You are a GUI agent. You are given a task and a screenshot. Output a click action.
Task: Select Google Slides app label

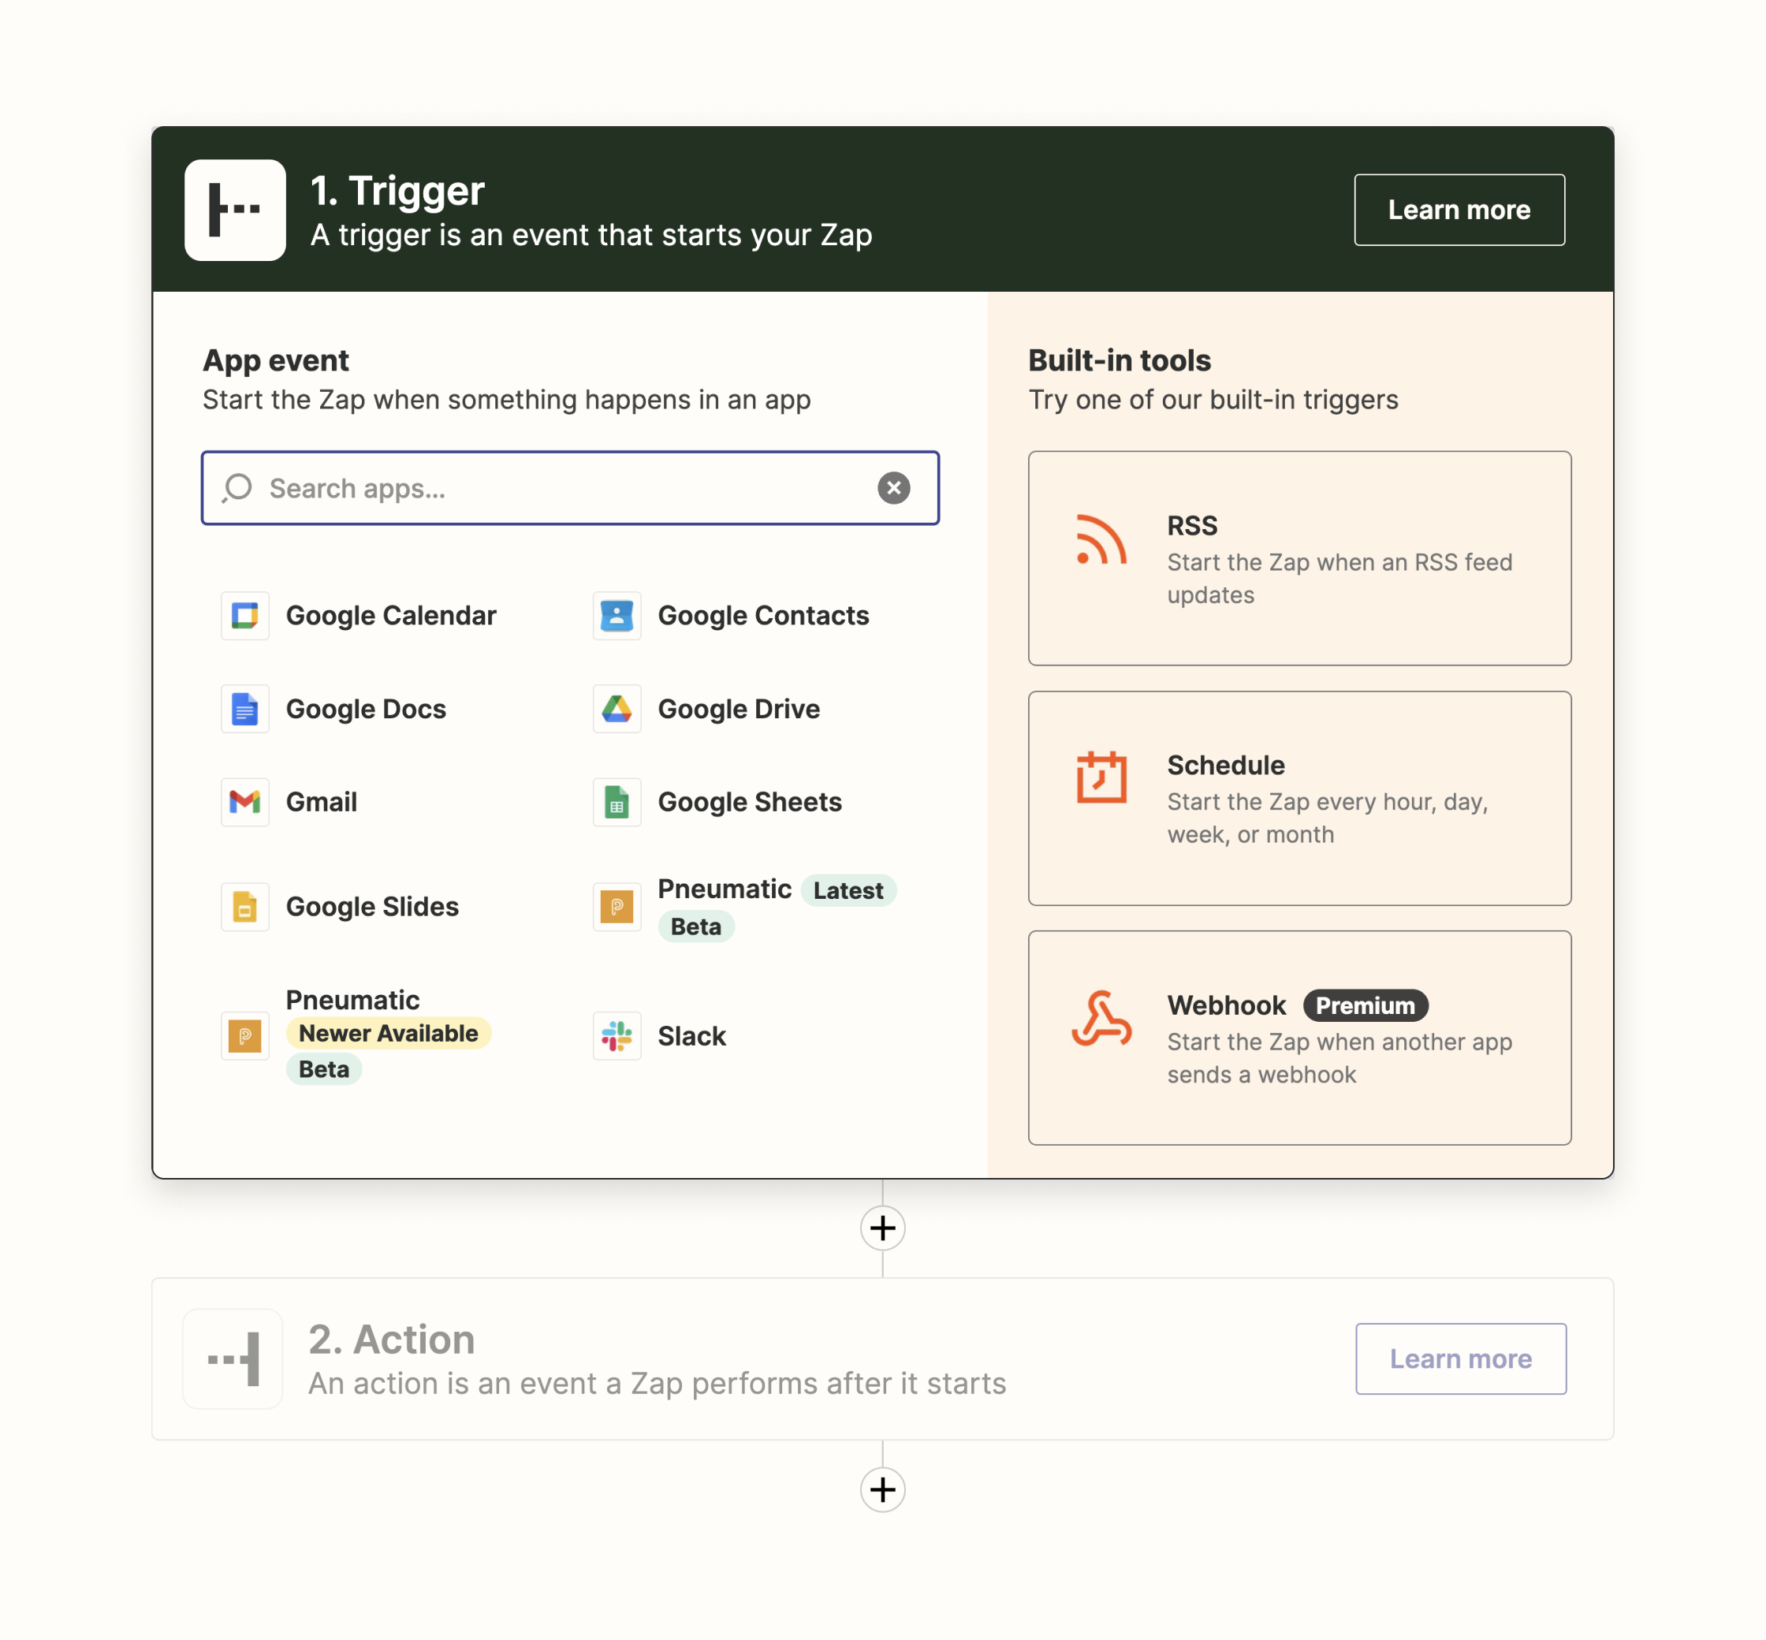[x=372, y=907]
